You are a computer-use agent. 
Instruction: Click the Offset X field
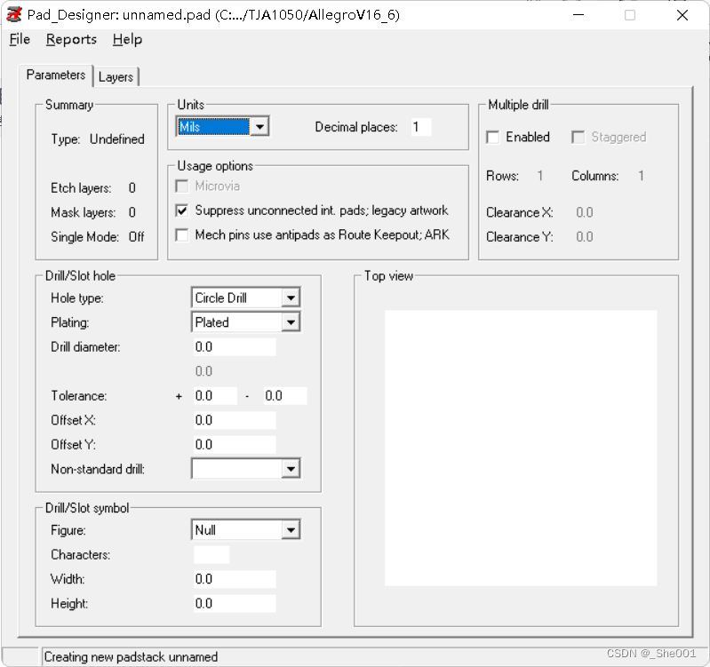click(x=234, y=420)
